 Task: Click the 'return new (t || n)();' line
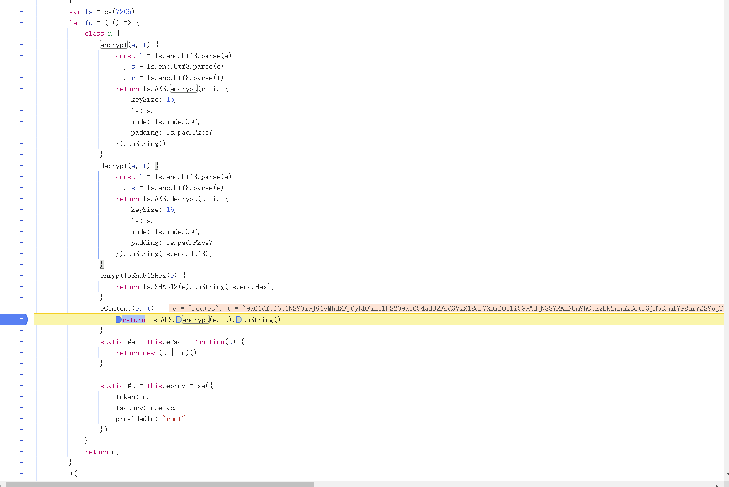(x=158, y=353)
